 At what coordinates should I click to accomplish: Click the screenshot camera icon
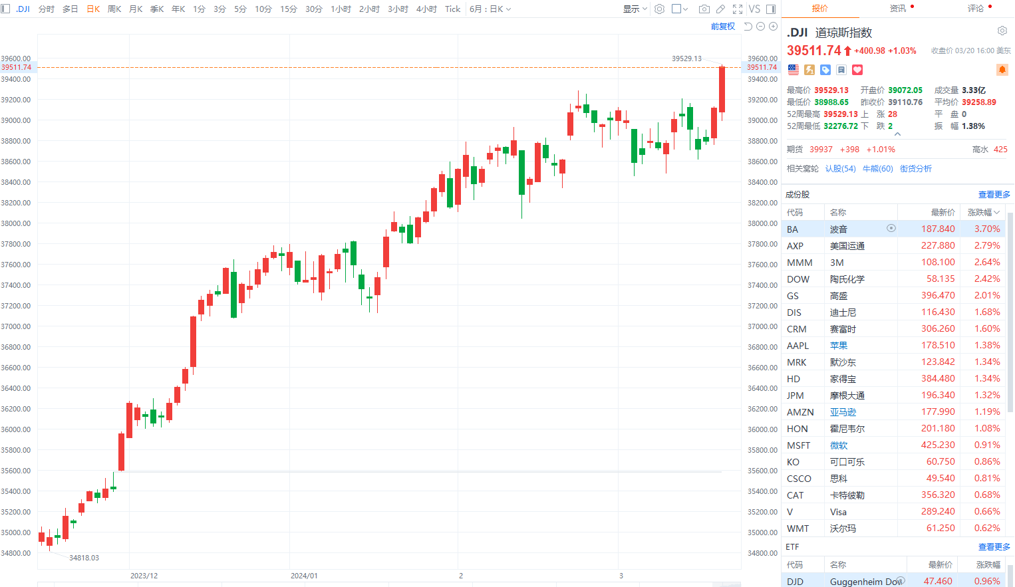click(x=704, y=9)
